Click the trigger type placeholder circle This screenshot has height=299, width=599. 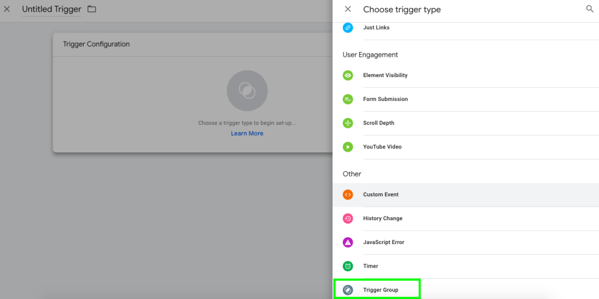click(247, 91)
